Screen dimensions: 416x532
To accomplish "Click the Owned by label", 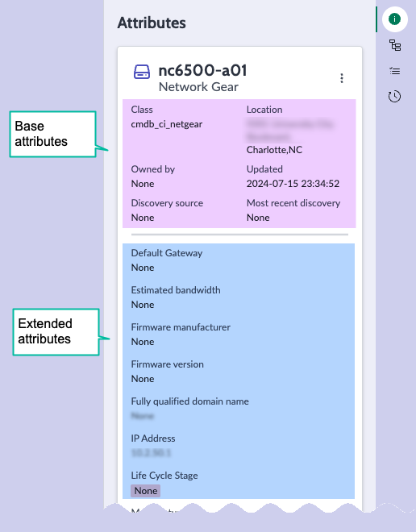I will (152, 169).
